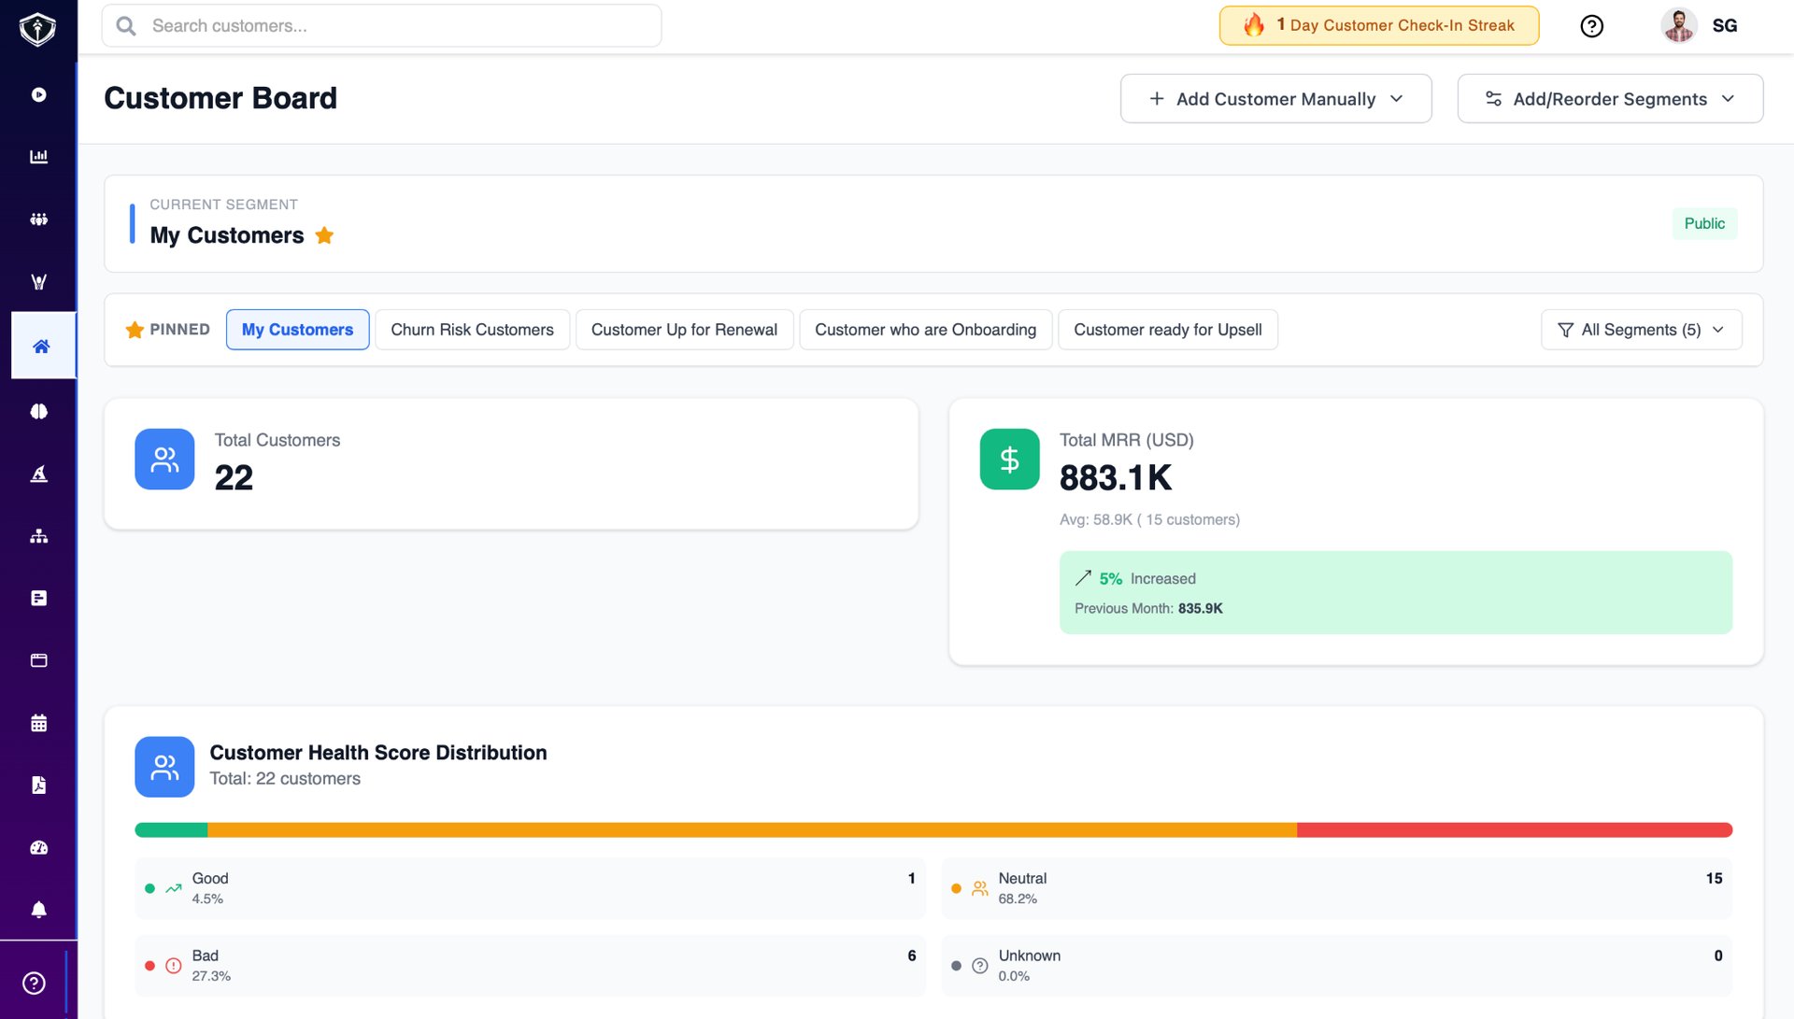
Task: Toggle the star next to My Customers
Action: click(x=324, y=235)
